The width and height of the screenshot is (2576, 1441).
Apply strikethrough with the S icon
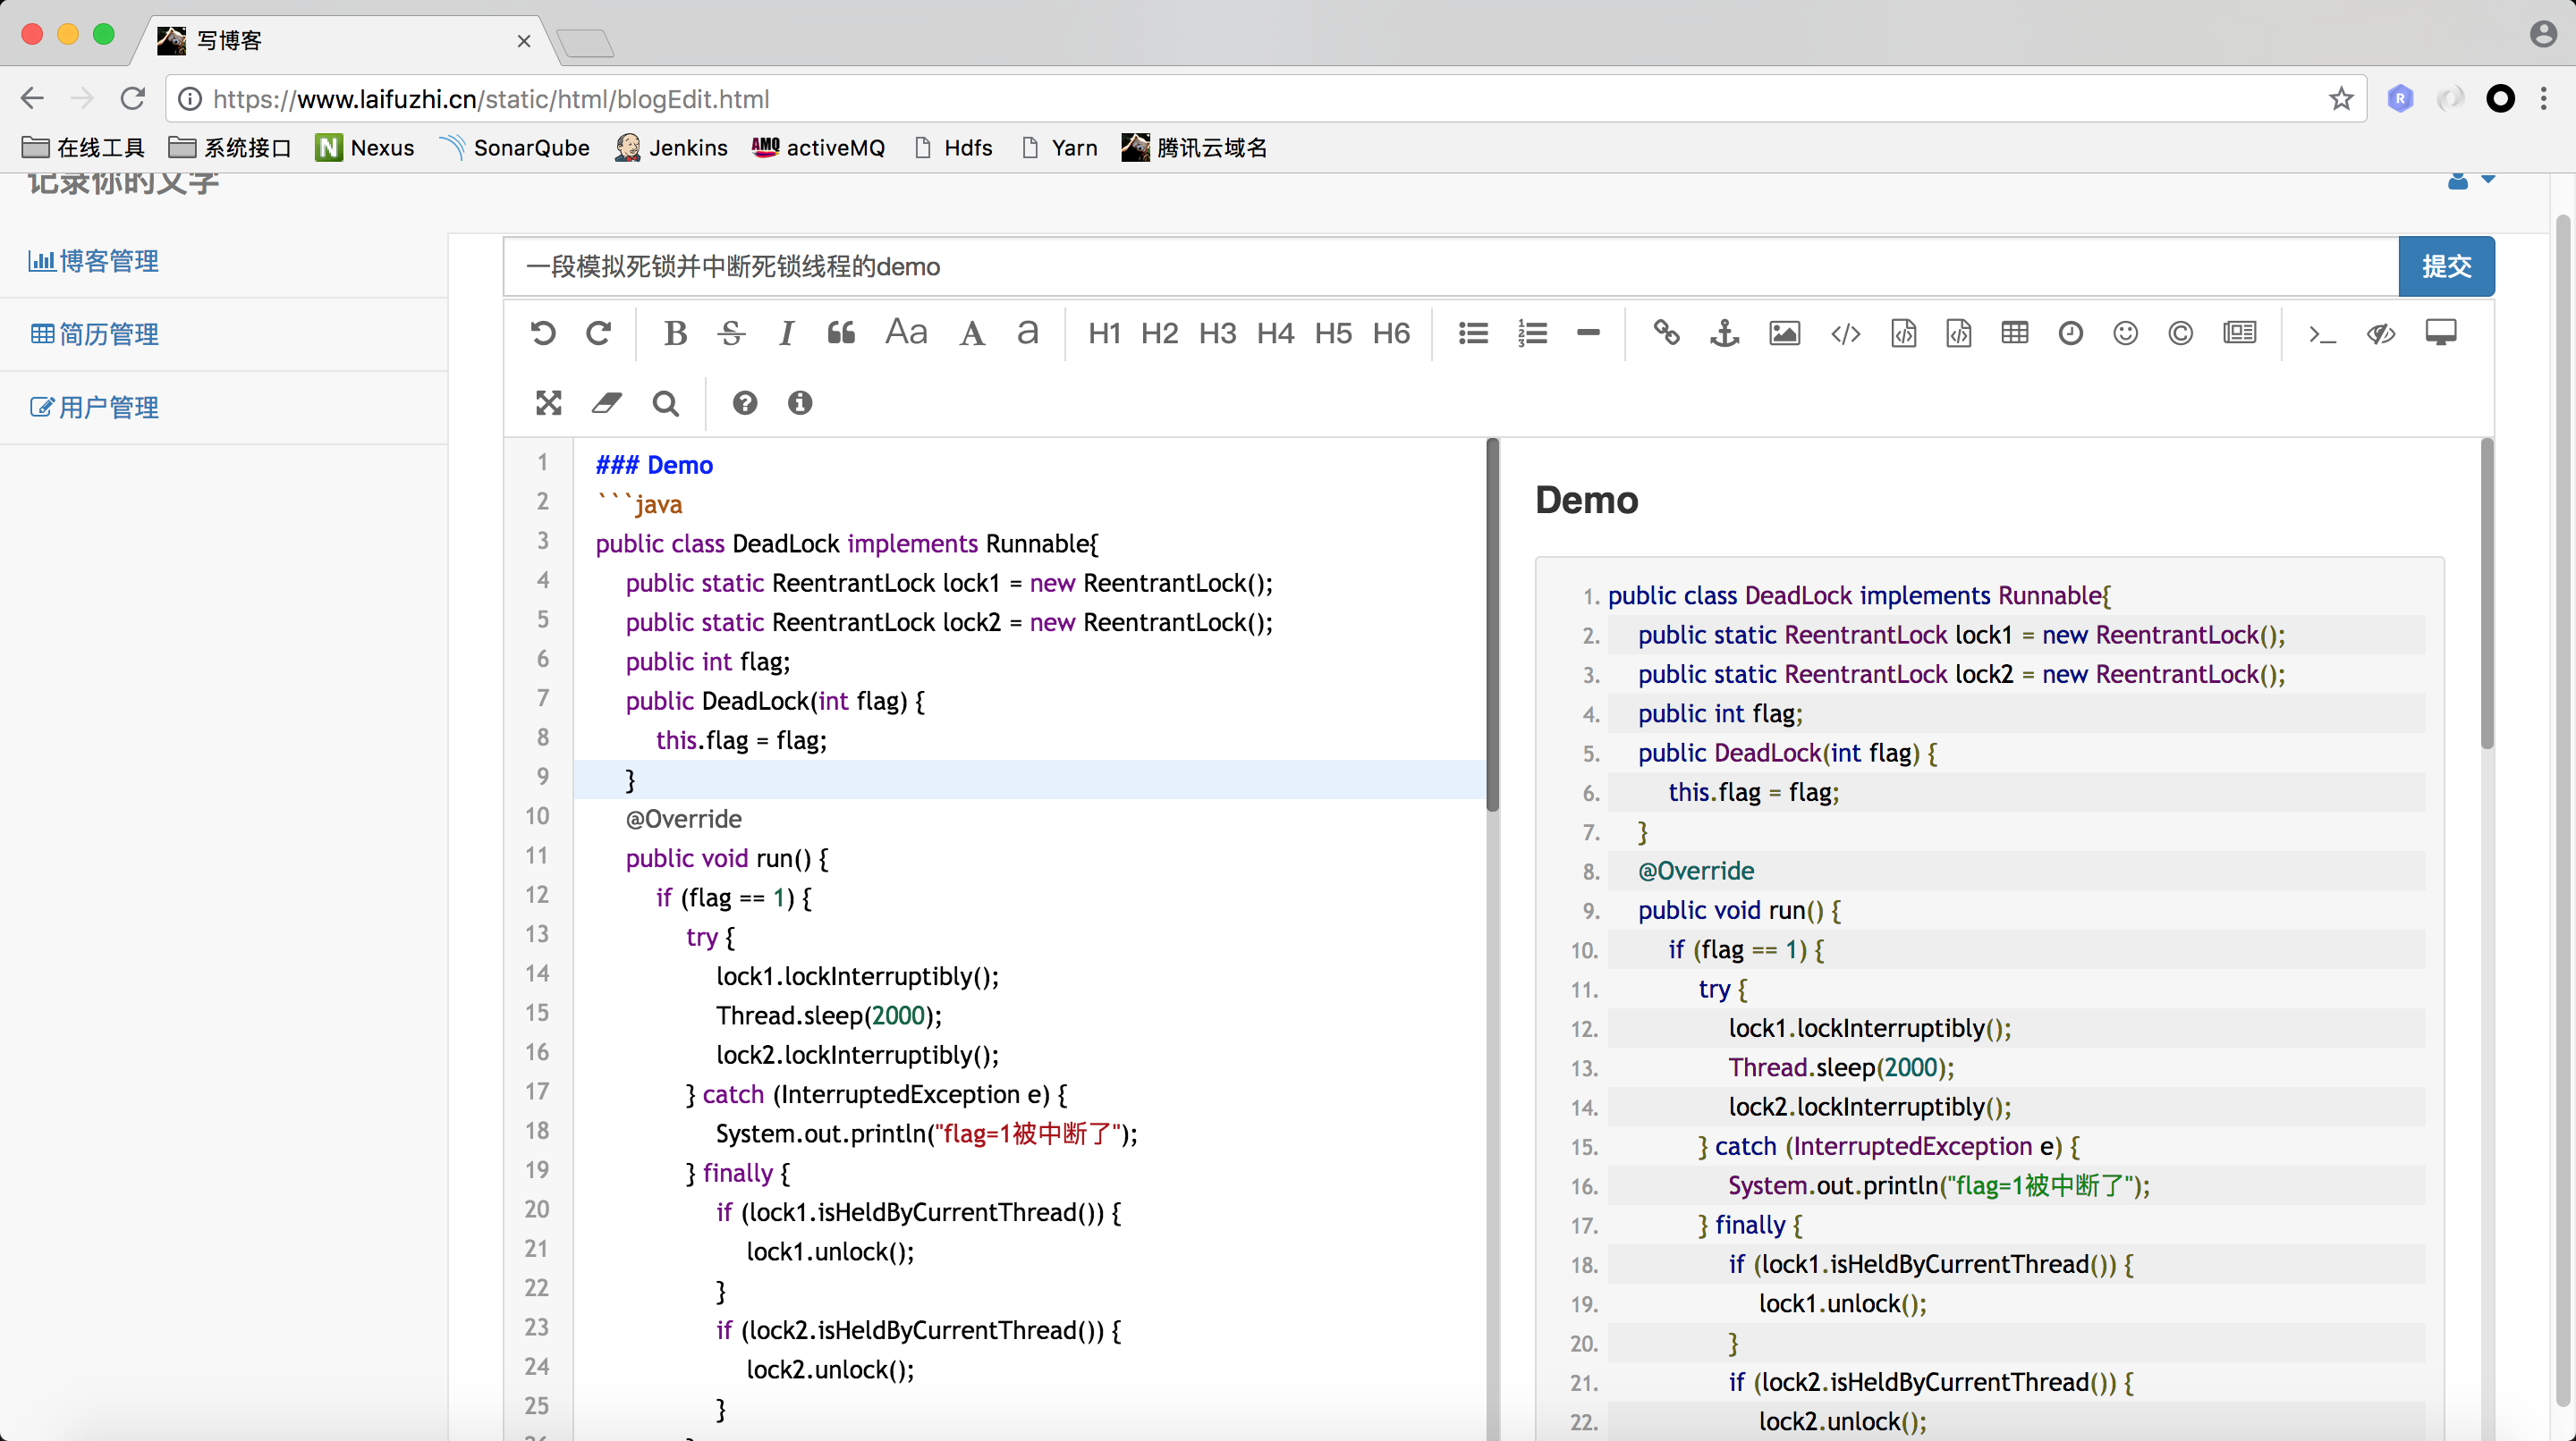coord(731,333)
